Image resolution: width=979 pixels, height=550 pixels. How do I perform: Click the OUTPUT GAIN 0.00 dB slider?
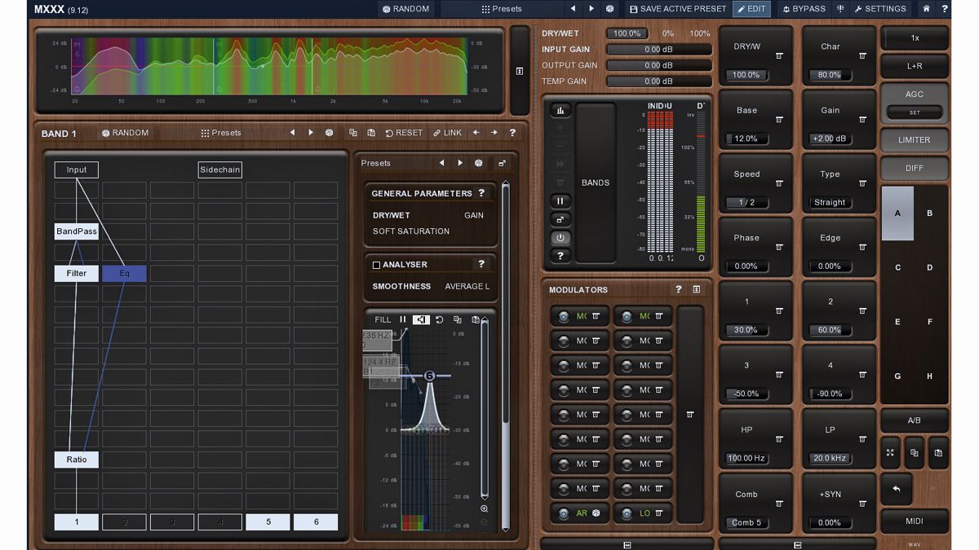click(x=659, y=65)
